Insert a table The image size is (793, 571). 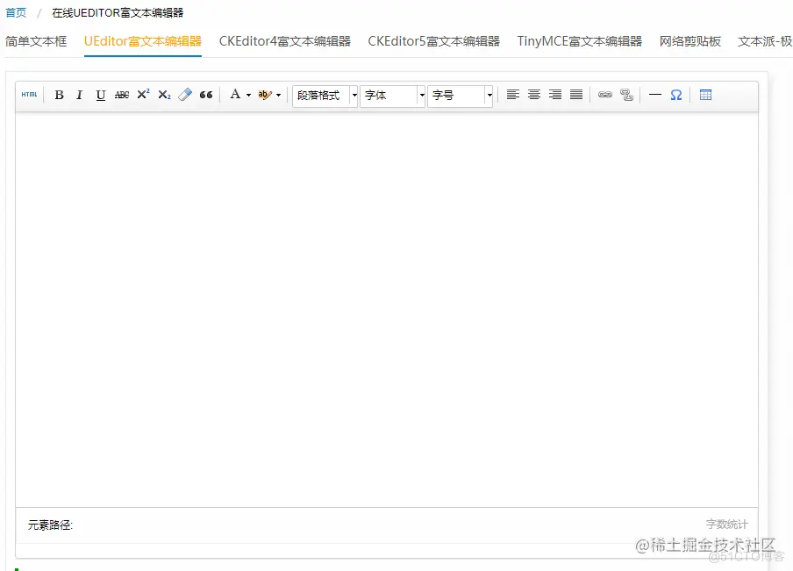pos(705,95)
